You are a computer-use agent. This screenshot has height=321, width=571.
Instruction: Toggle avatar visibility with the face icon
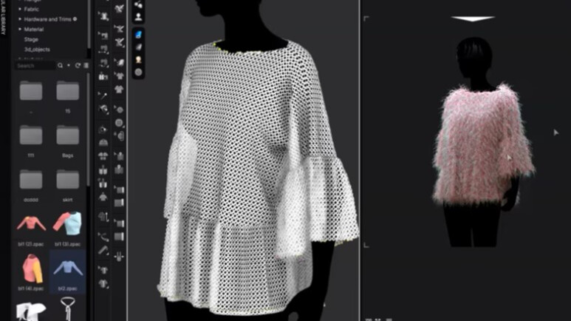click(x=138, y=59)
